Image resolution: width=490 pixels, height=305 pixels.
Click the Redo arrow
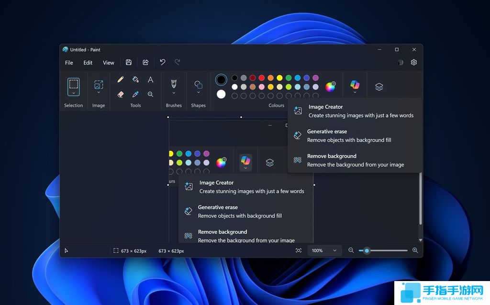[x=177, y=62]
